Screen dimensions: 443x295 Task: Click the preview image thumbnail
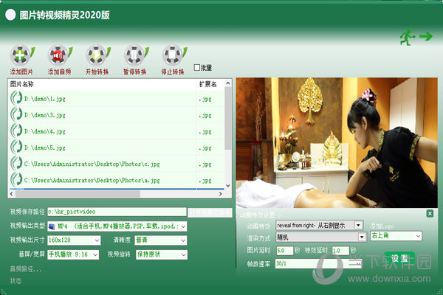(x=337, y=142)
